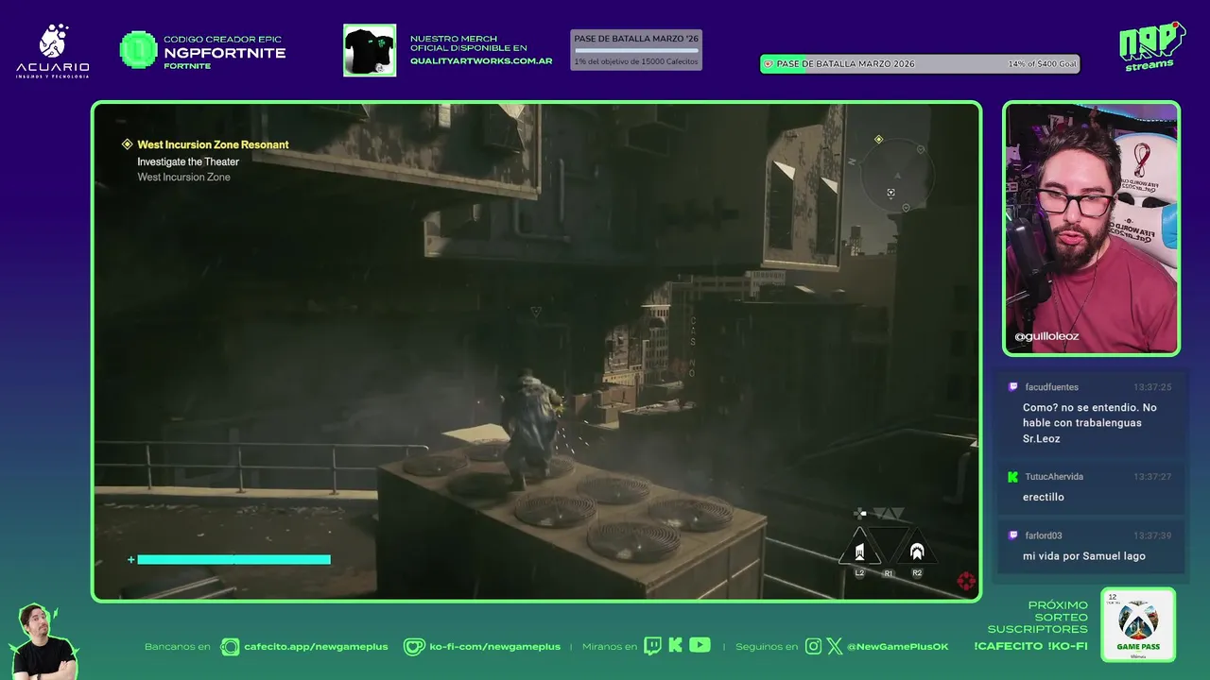This screenshot has height=680, width=1210.
Task: Click the gray West Incursion Zone subtitle
Action: pyautogui.click(x=183, y=177)
